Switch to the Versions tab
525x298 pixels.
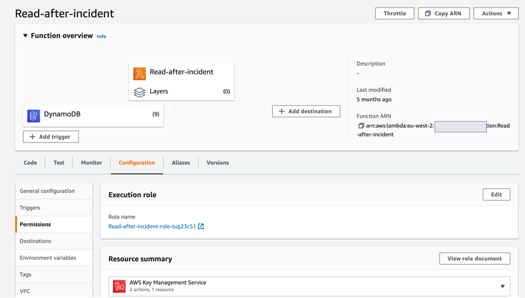coord(218,163)
